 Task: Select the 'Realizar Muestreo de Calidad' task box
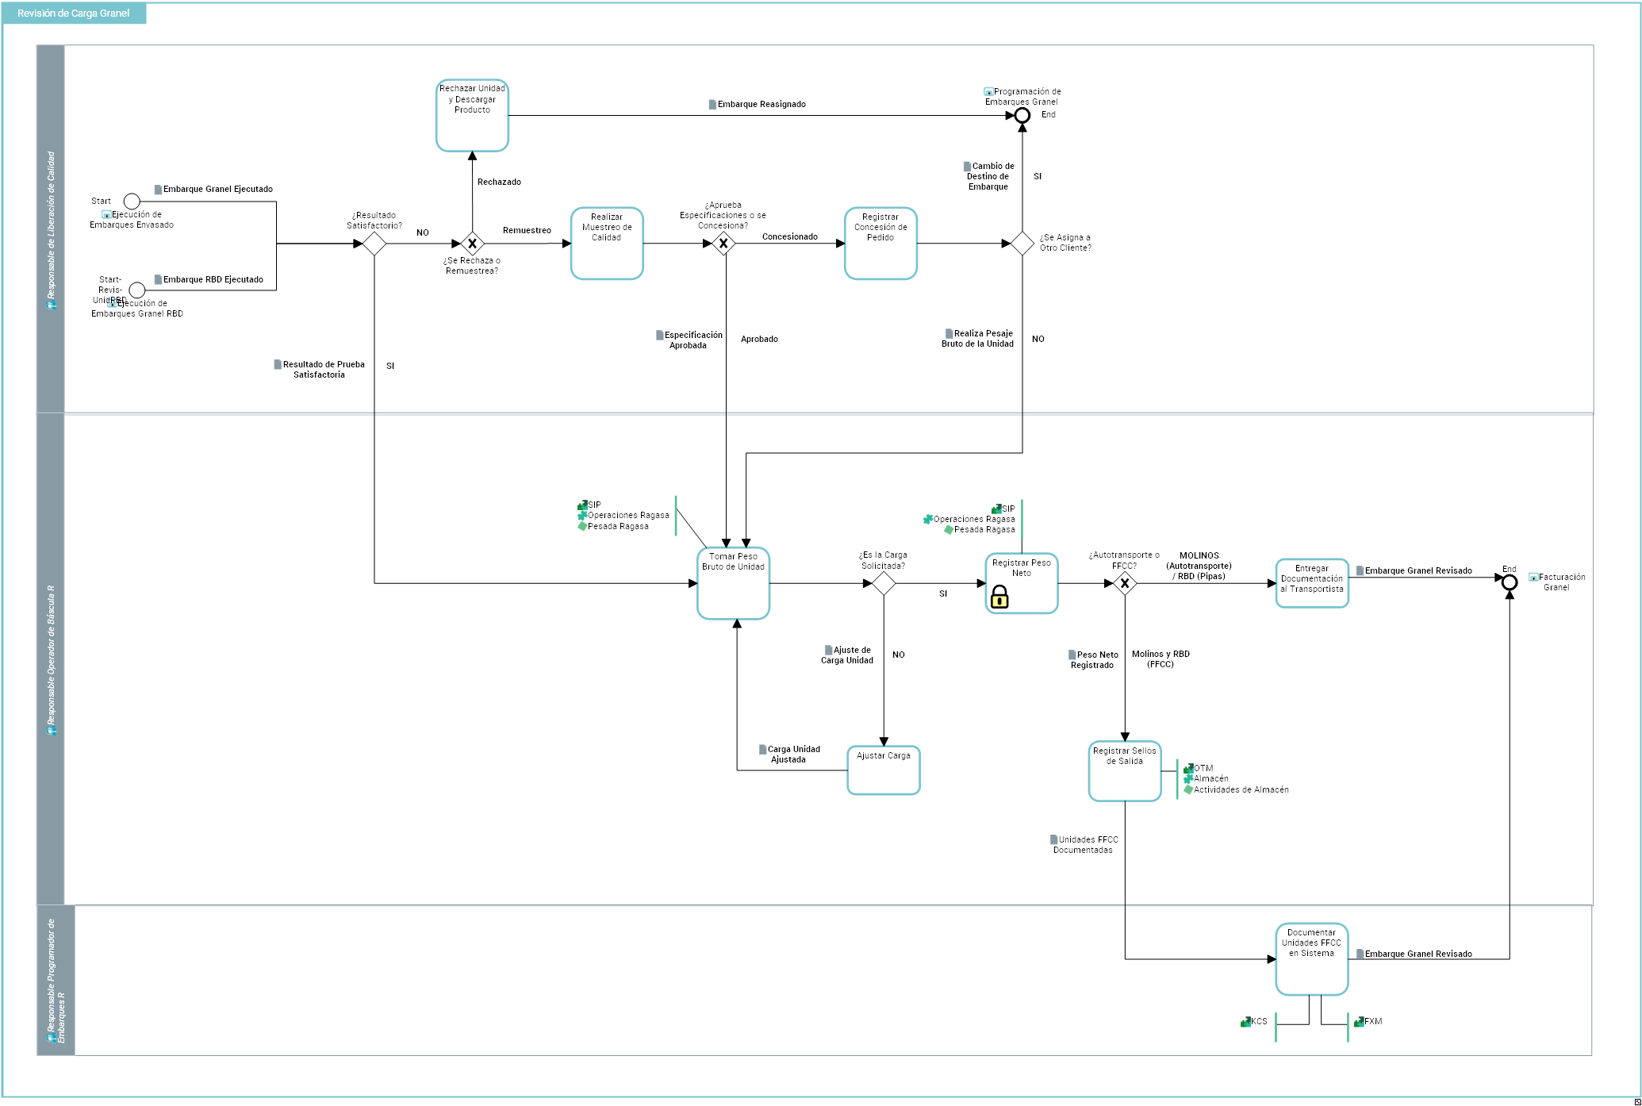coord(607,244)
